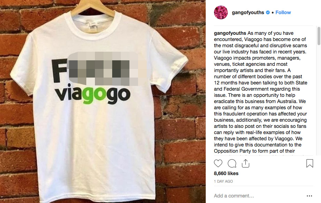Like the post with heart icon
The height and width of the screenshot is (203, 321).
pos(218,163)
